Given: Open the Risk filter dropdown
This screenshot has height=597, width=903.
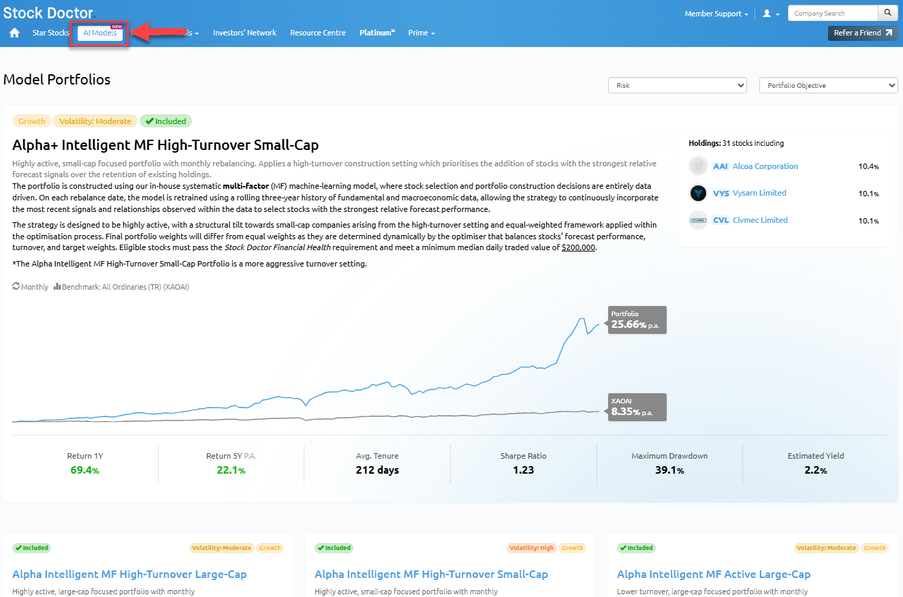Looking at the screenshot, I should pyautogui.click(x=678, y=85).
